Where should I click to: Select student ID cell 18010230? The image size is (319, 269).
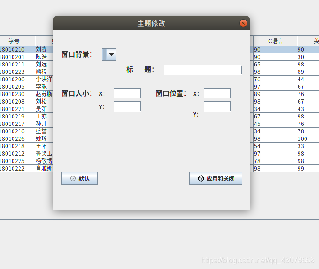pos(18,94)
